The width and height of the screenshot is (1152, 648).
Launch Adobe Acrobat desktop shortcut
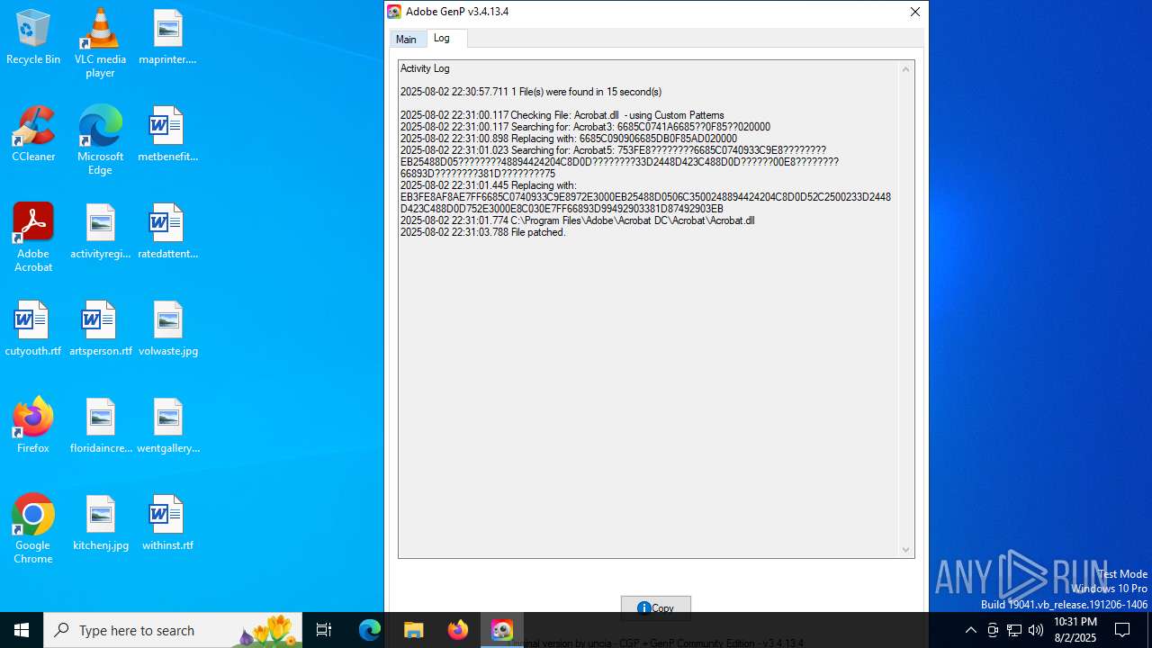[33, 238]
